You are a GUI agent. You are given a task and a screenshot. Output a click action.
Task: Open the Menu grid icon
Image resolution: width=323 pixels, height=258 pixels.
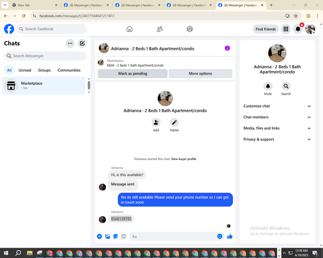pyautogui.click(x=286, y=29)
